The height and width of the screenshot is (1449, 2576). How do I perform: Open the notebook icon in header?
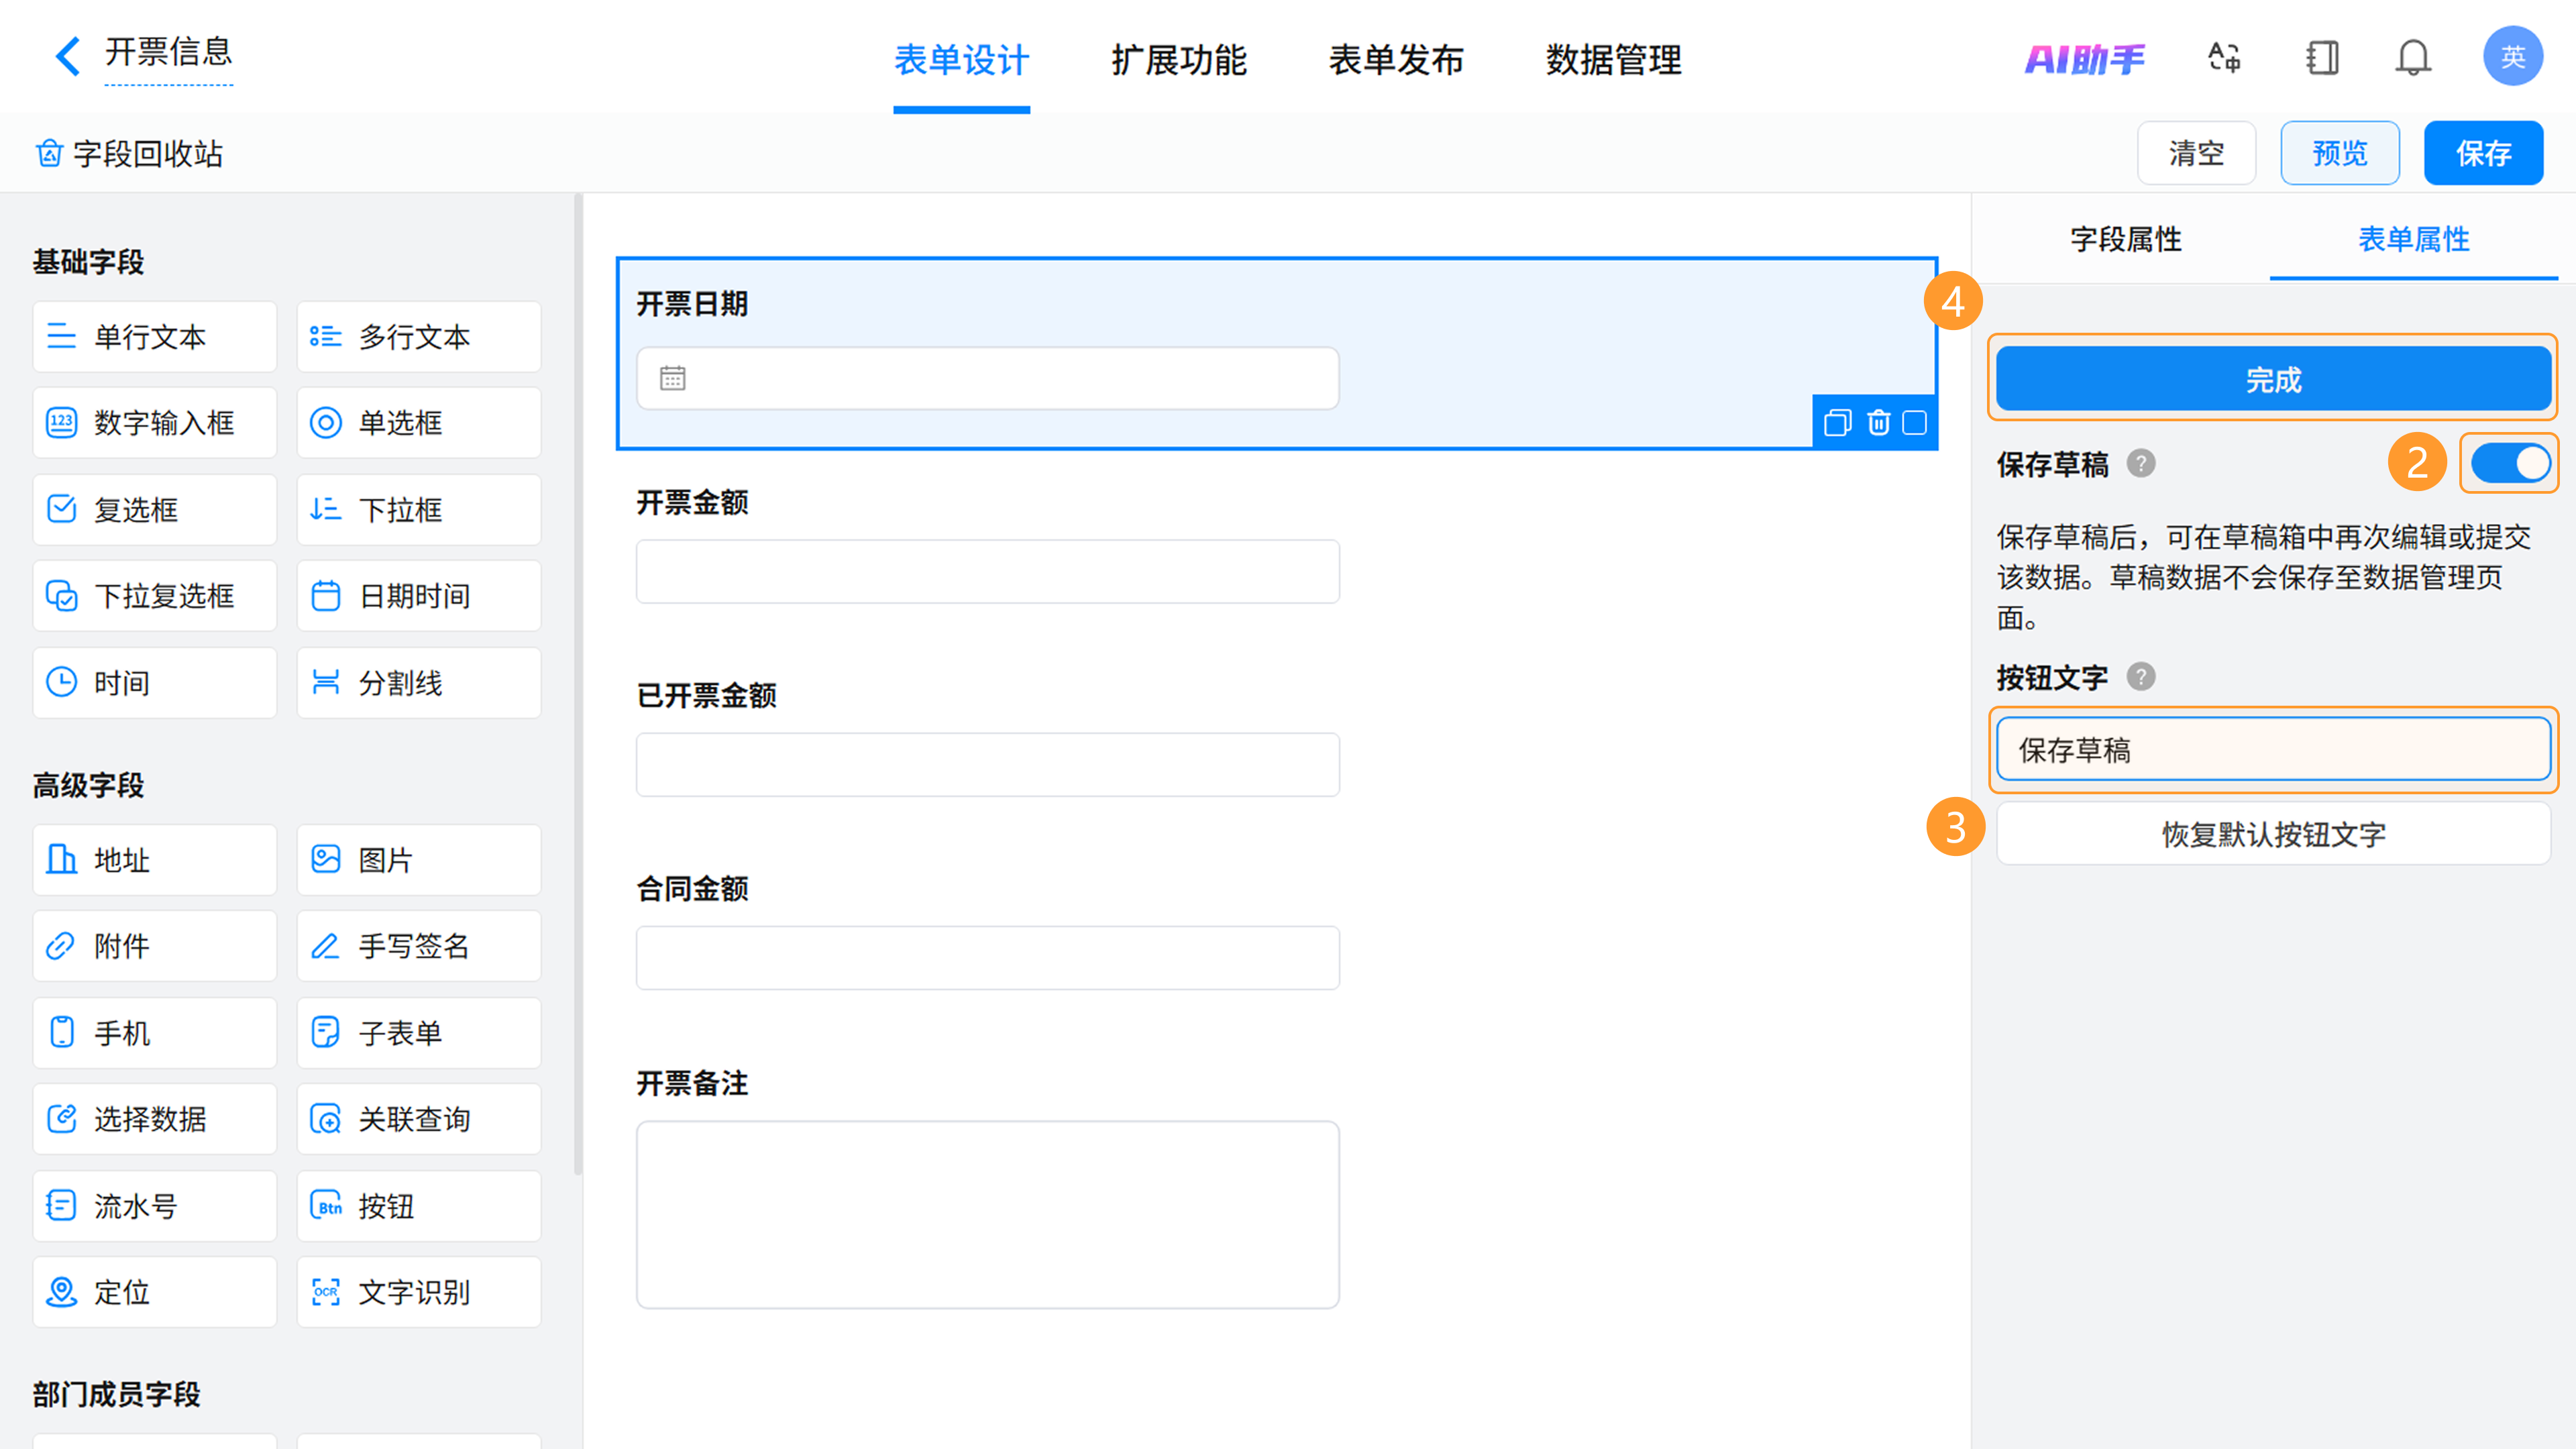2322,57
